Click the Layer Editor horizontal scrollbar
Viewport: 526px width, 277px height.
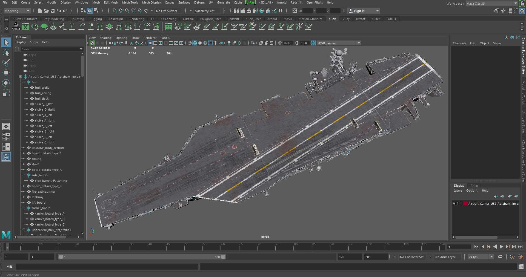click(x=476, y=237)
